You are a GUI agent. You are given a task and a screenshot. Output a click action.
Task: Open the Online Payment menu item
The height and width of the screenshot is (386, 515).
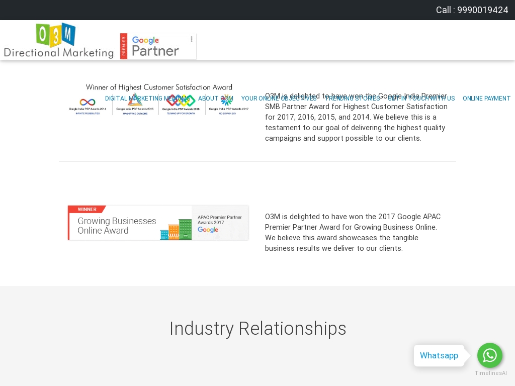[486, 99]
